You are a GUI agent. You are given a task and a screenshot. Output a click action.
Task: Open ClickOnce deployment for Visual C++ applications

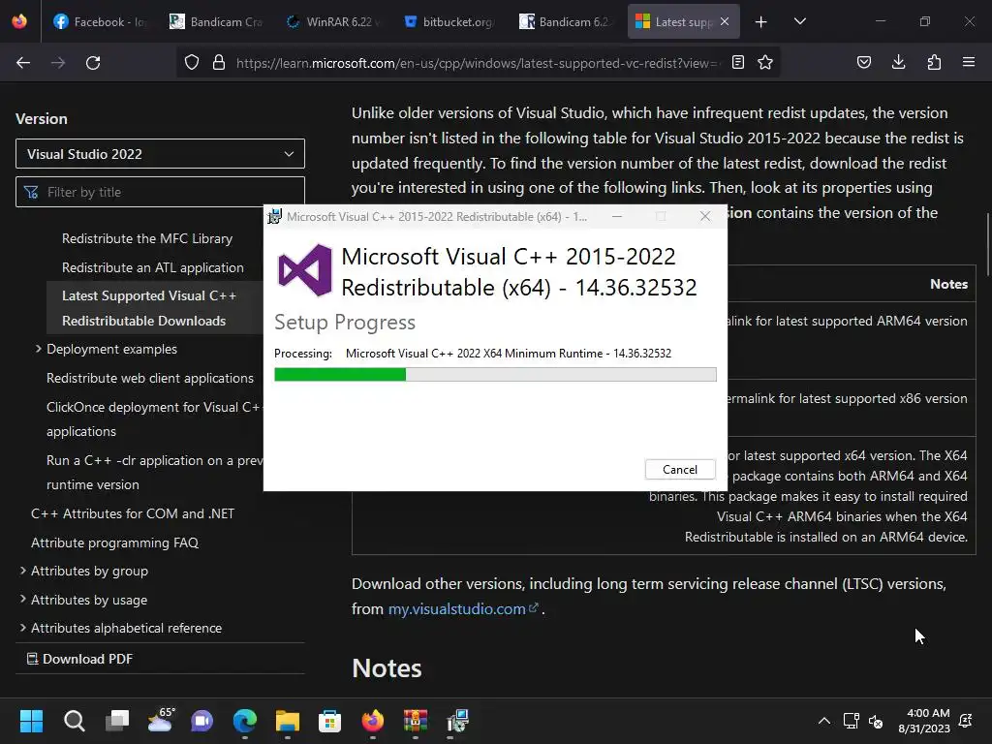pos(154,418)
